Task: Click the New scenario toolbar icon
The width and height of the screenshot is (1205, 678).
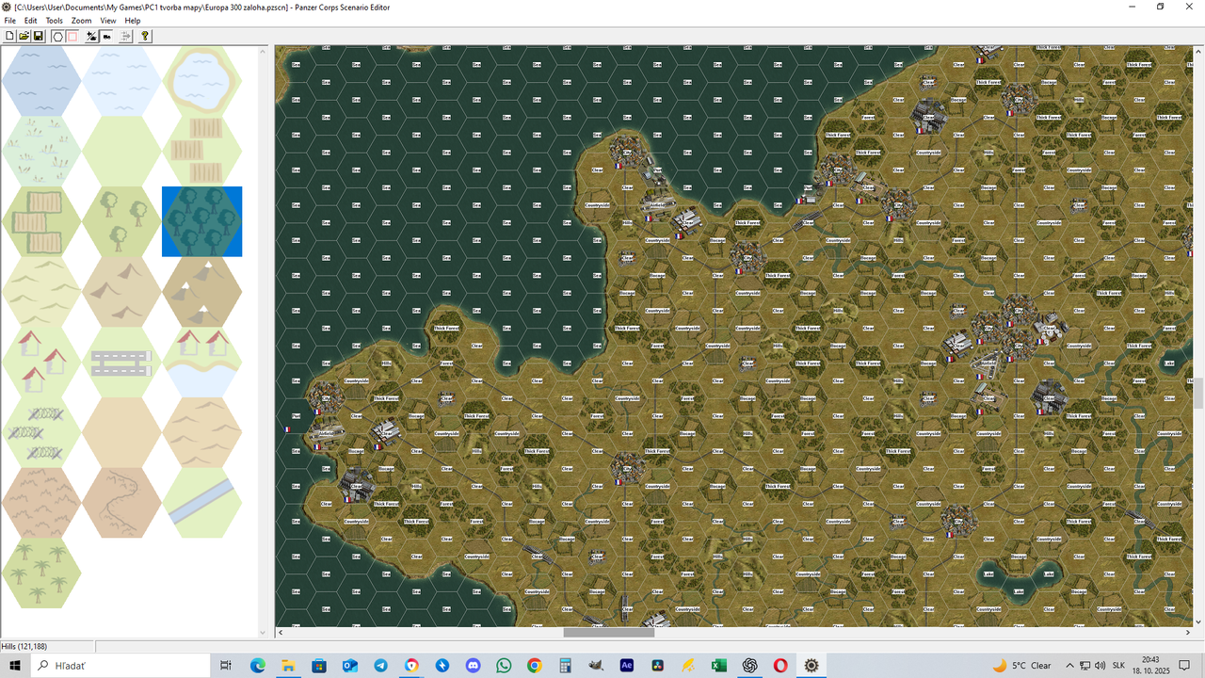Action: click(x=10, y=36)
